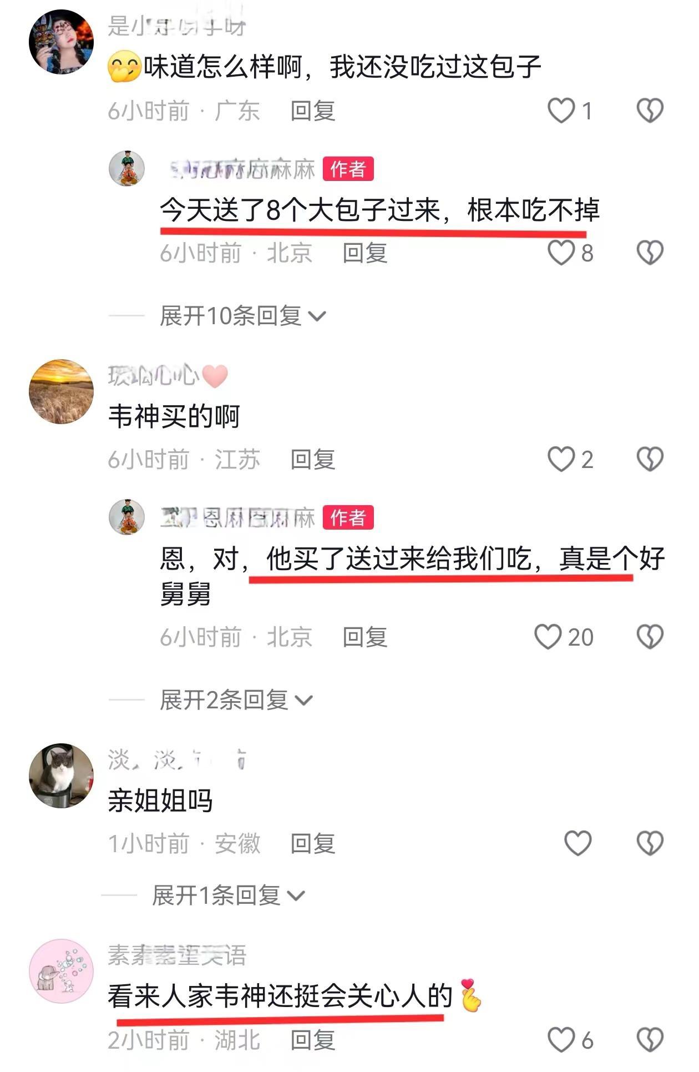
Task: Tap the 作者 badge on first author reply
Action: (348, 169)
